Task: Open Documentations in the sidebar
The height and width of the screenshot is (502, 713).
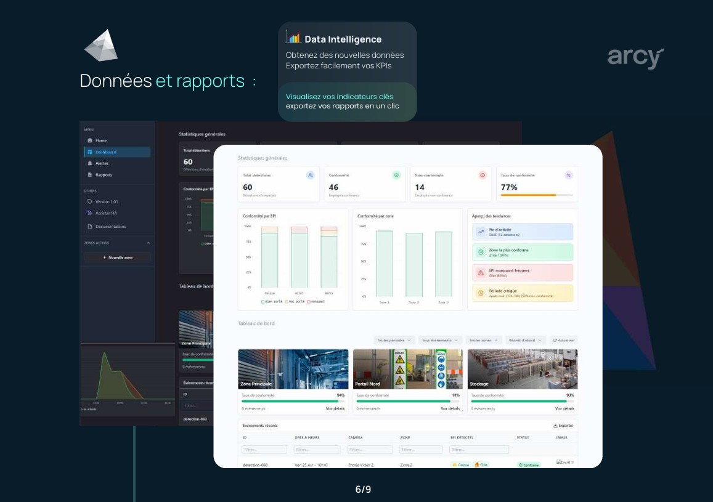Action: click(x=110, y=227)
